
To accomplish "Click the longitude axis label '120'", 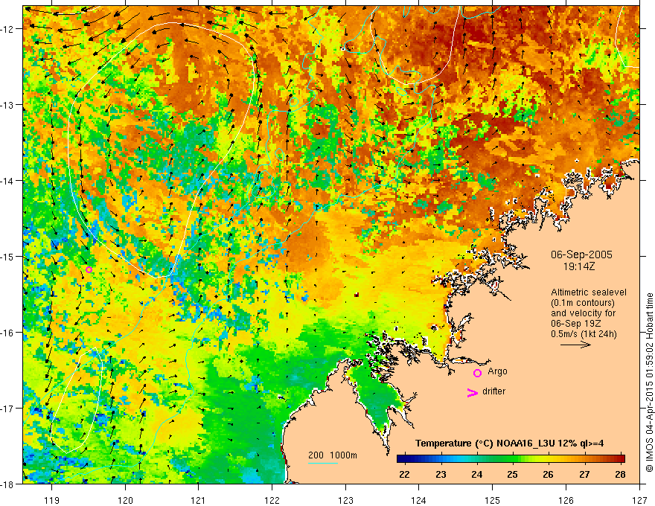I will 125,500.
